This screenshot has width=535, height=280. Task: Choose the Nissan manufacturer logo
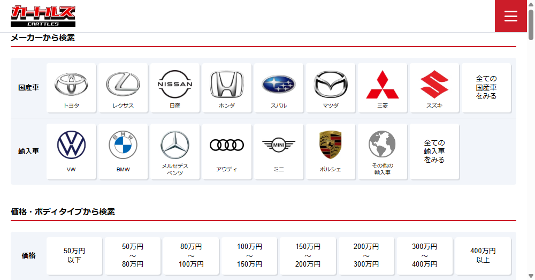[x=175, y=84]
